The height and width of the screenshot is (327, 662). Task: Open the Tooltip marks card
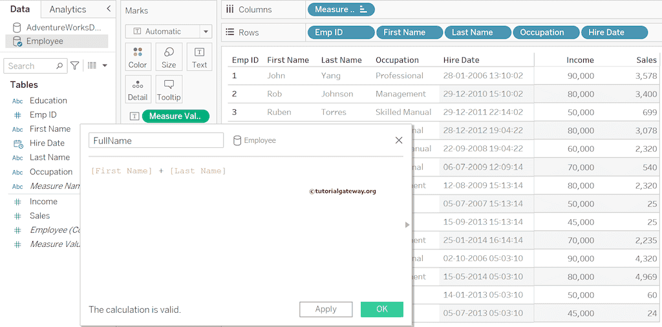[x=169, y=89]
